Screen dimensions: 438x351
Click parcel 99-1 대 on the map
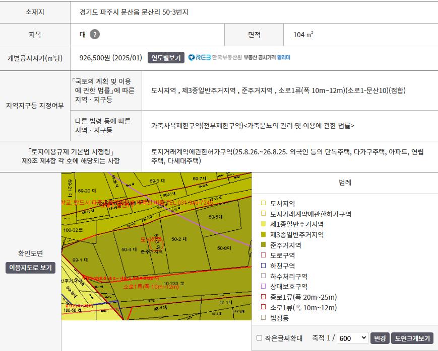[x=80, y=260]
